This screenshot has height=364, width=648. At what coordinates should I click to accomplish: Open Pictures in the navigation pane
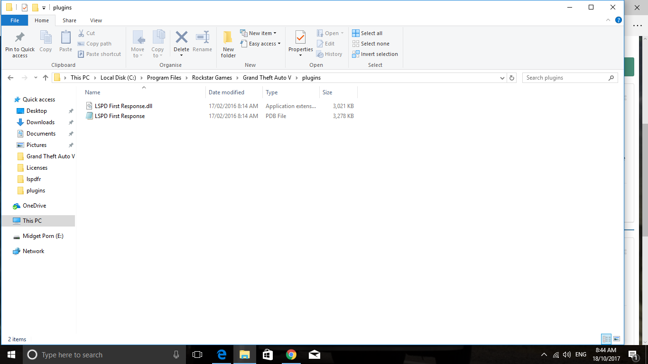37,145
